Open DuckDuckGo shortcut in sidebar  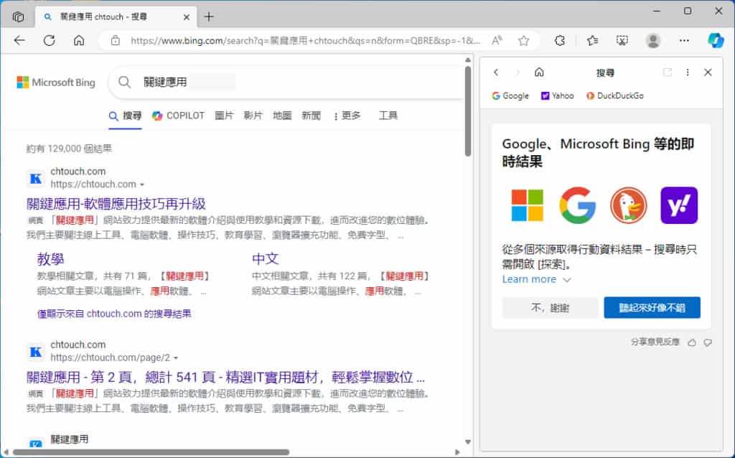tap(614, 95)
